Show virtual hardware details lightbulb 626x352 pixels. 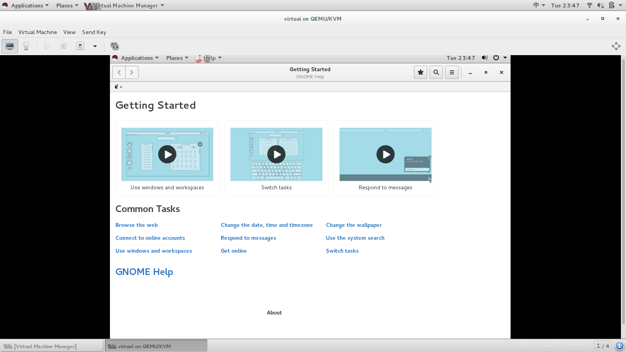coord(26,46)
